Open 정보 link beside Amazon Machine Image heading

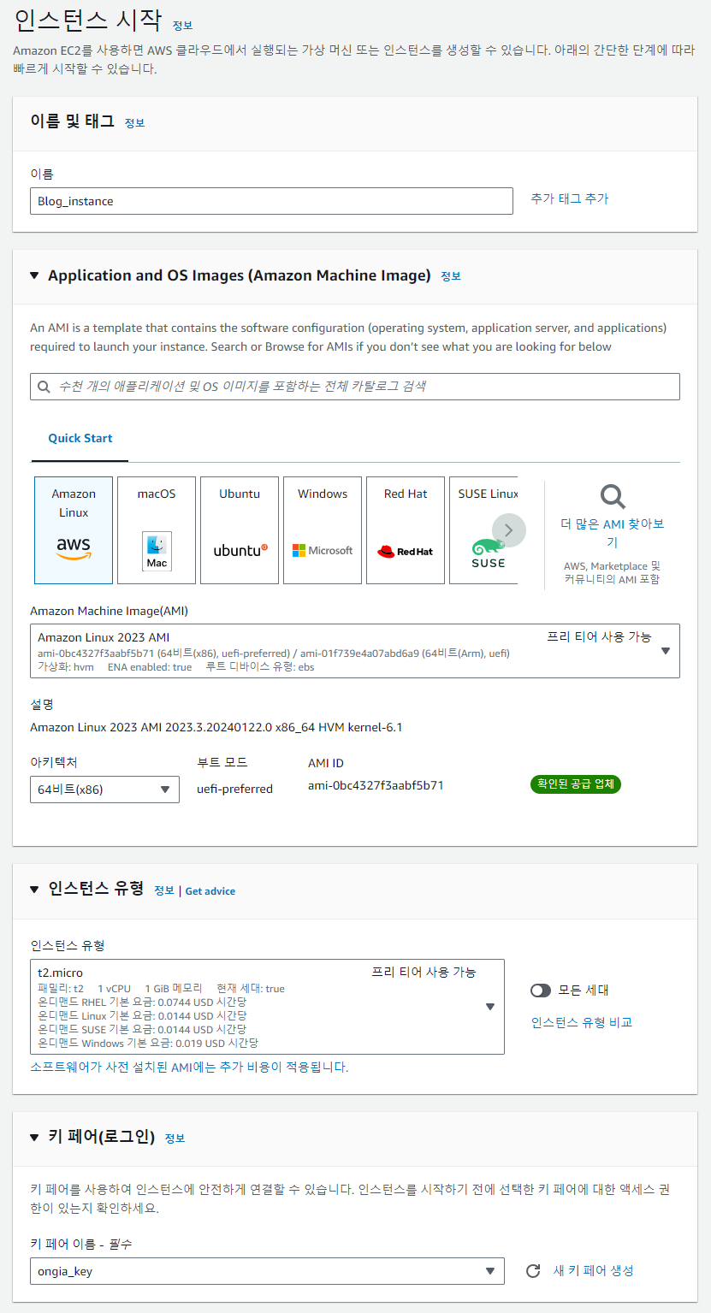point(451,276)
